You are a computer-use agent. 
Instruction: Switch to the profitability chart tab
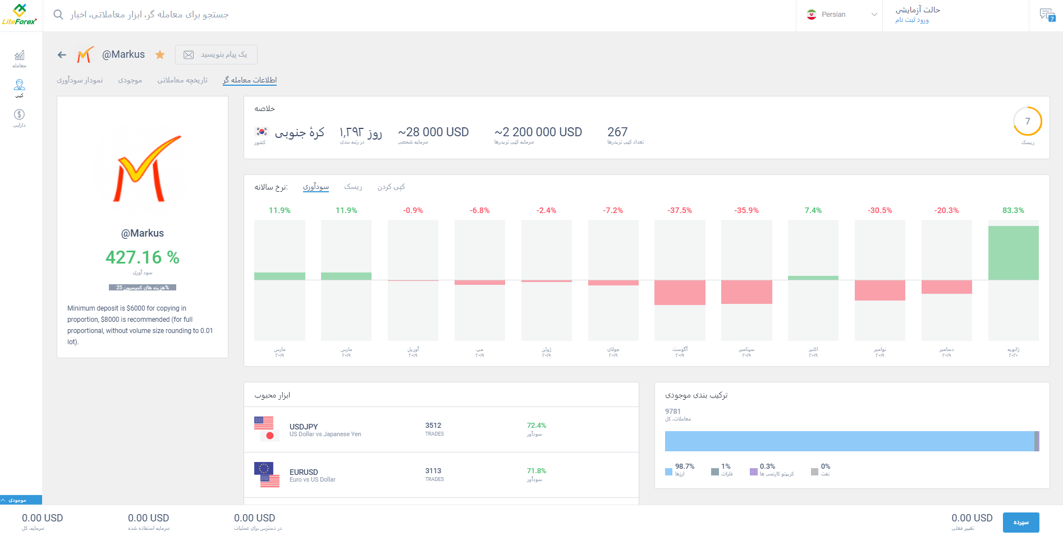tap(80, 80)
